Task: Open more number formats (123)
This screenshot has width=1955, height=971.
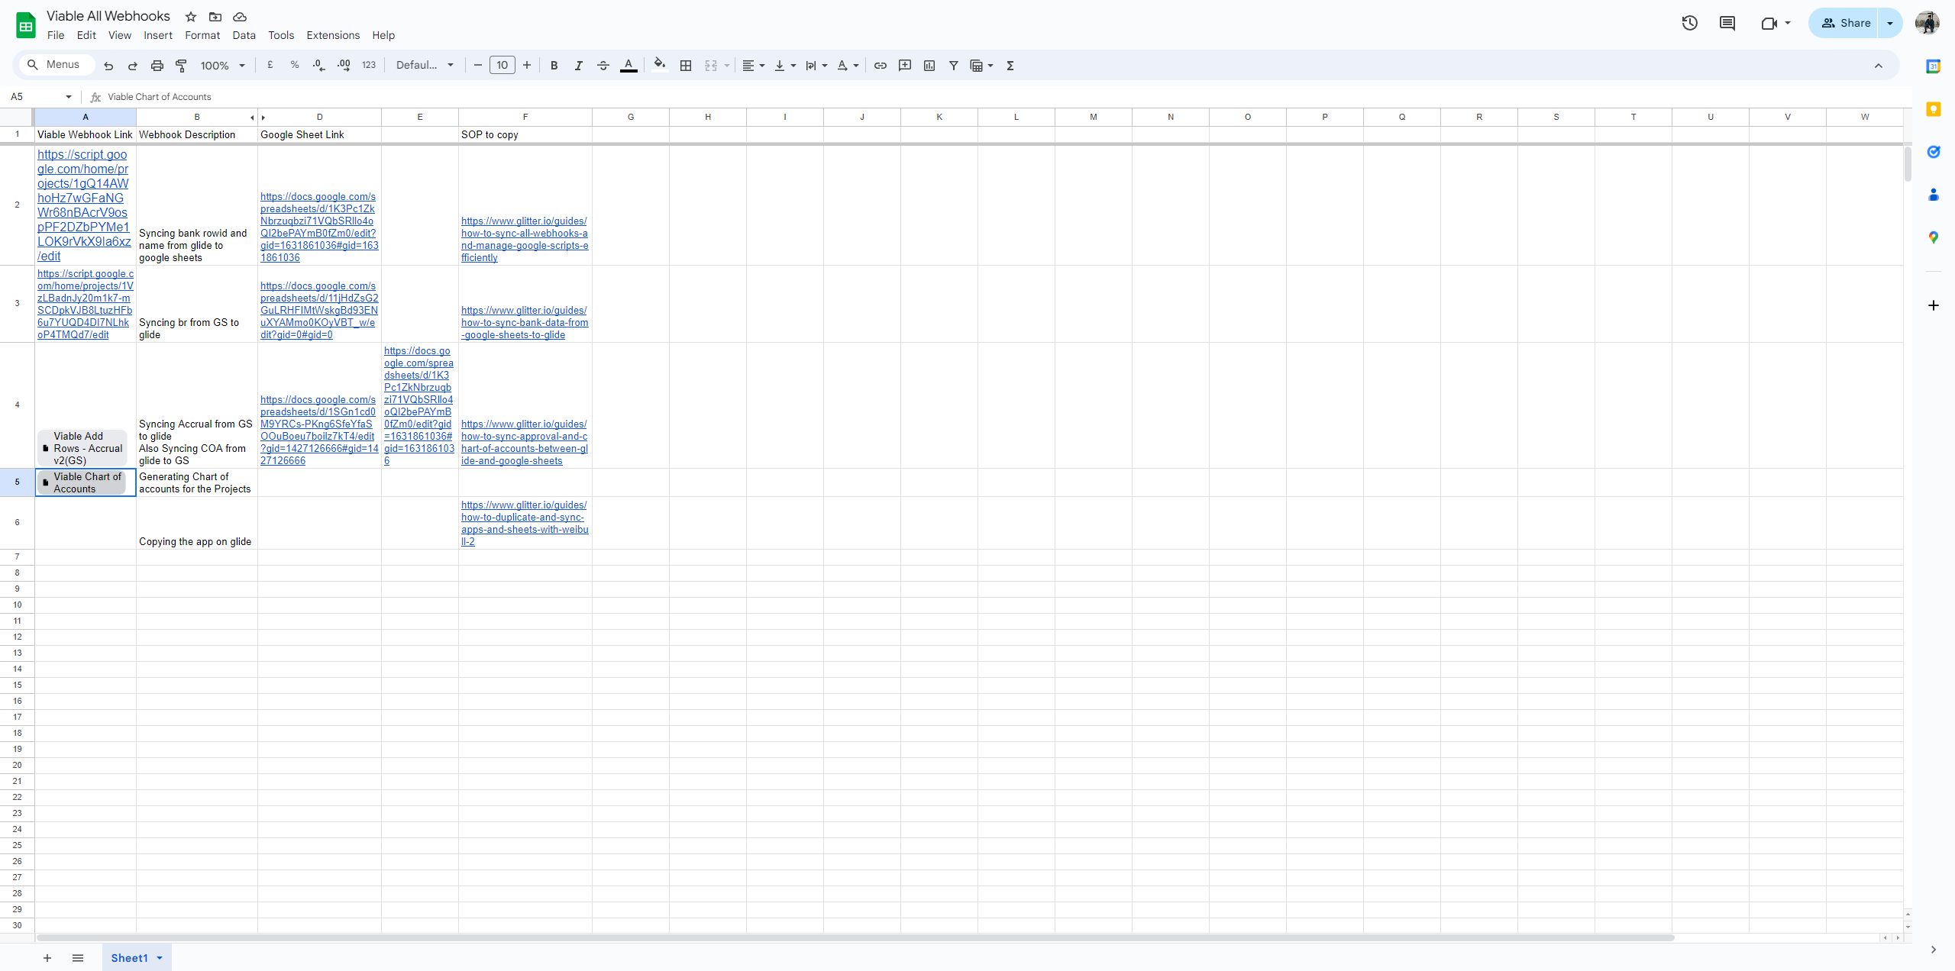Action: point(369,66)
